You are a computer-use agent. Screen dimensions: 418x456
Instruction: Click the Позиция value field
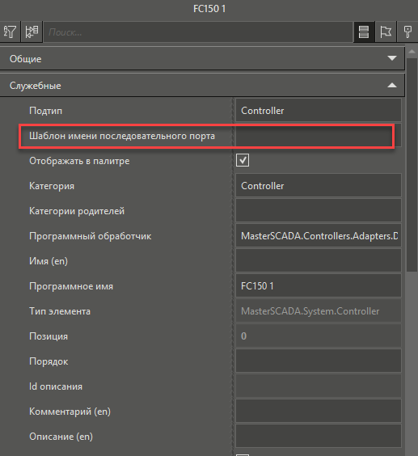pos(319,336)
